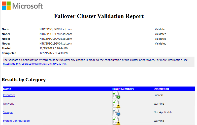Click the Results by Category heading

pyautogui.click(x=24, y=80)
